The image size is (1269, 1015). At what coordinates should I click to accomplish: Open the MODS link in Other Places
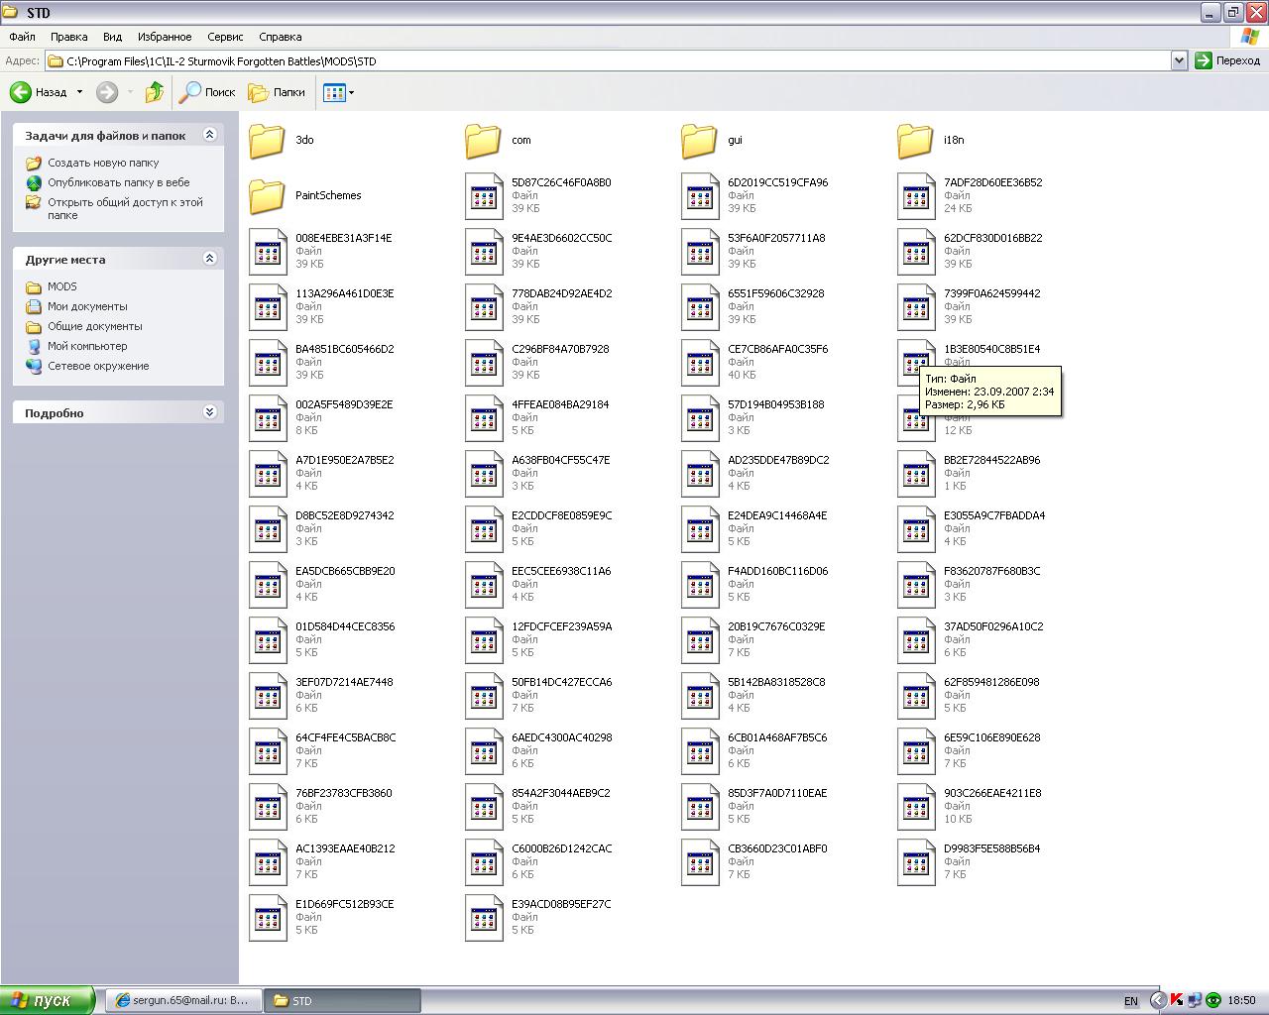coord(61,286)
